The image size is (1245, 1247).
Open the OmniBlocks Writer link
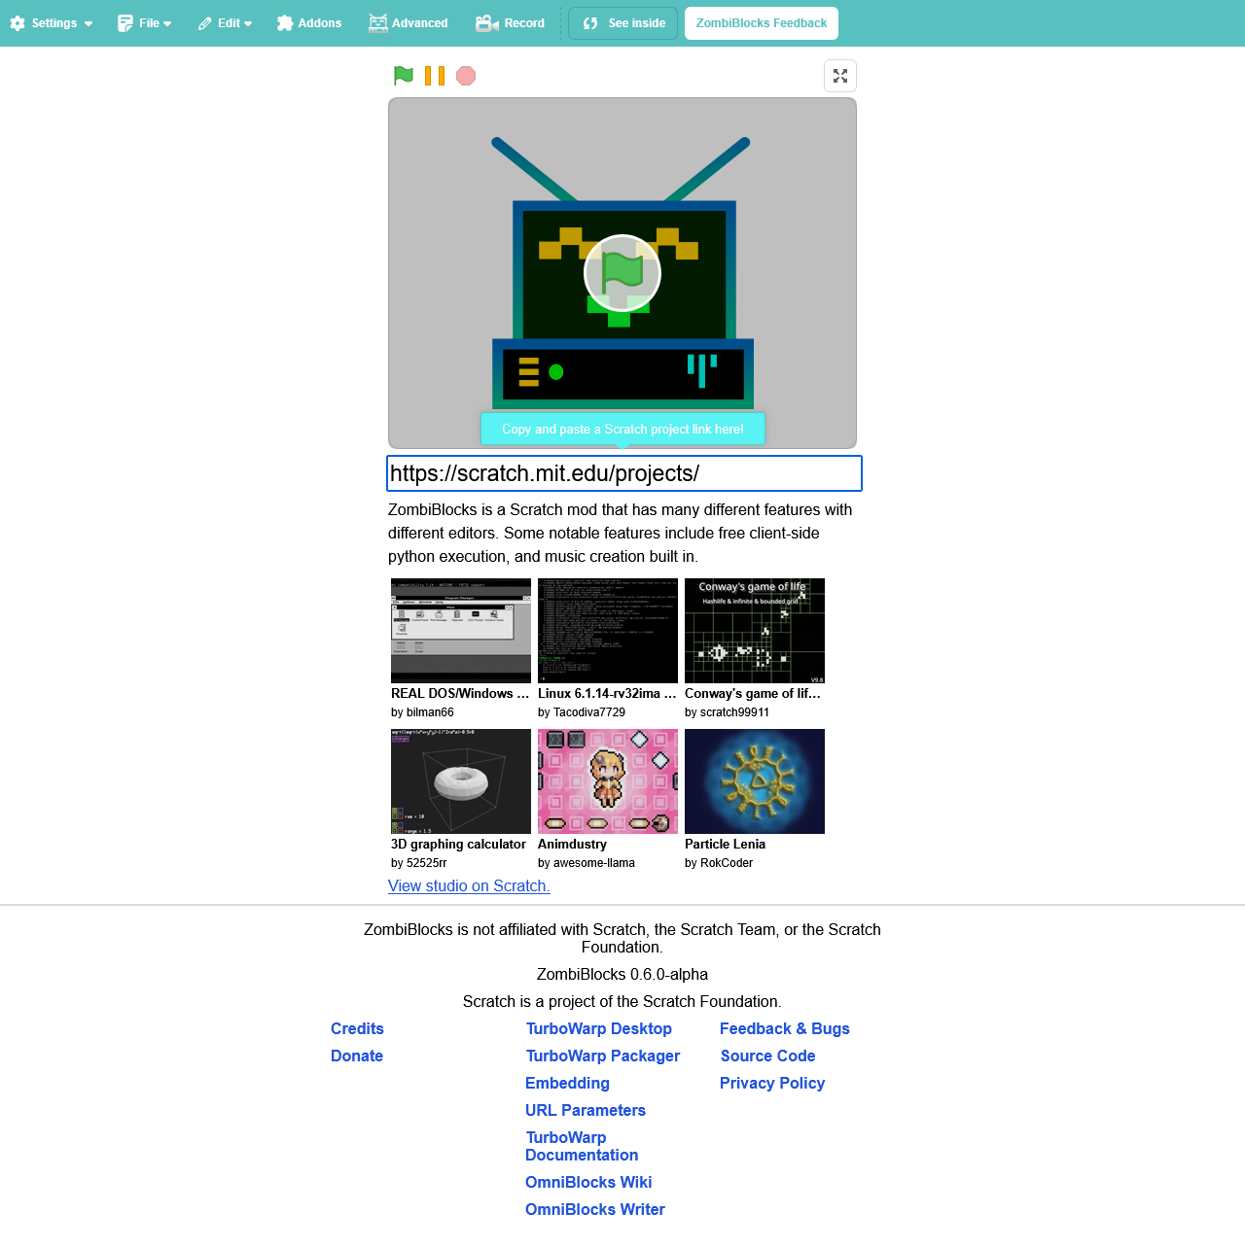[x=595, y=1210]
